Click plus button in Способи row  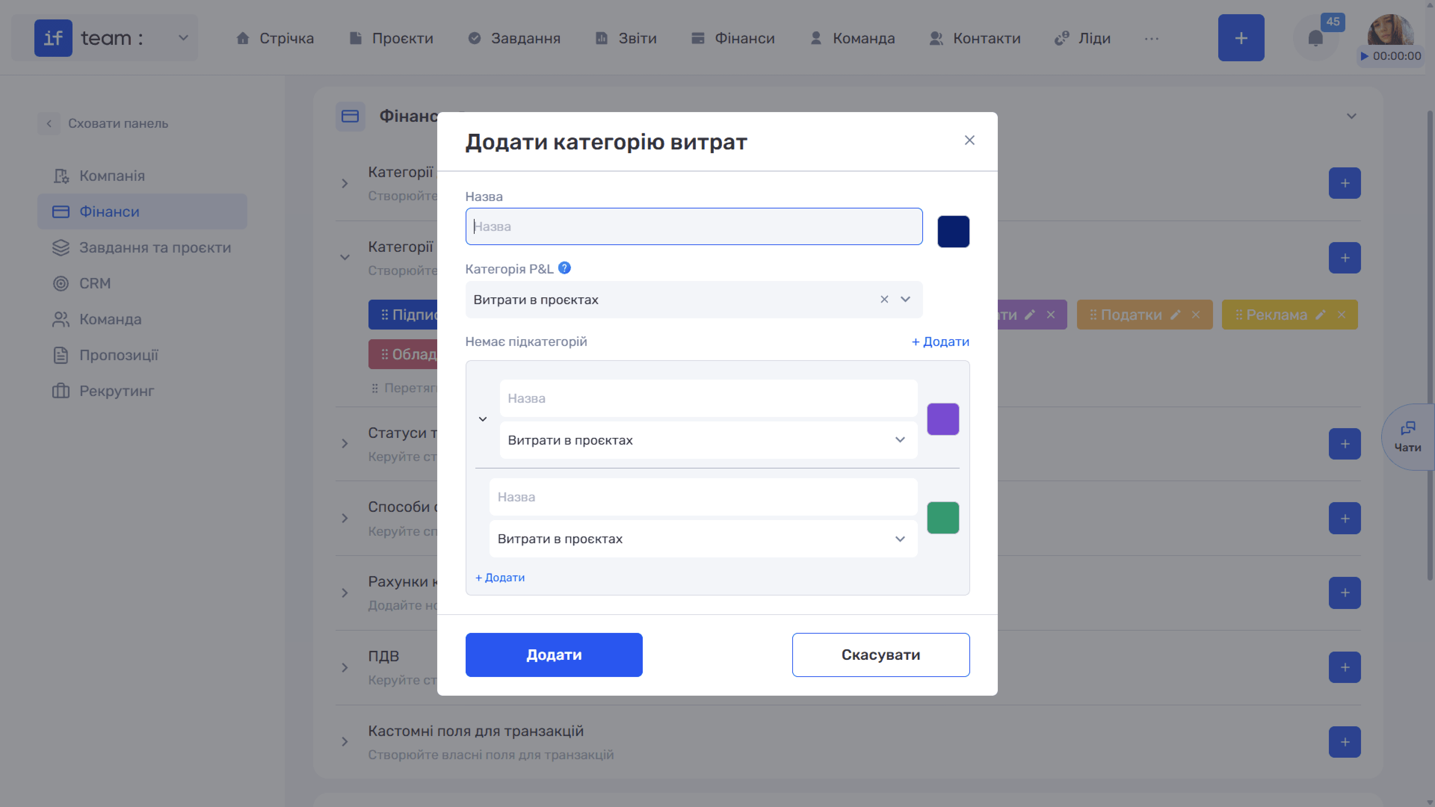[1344, 519]
